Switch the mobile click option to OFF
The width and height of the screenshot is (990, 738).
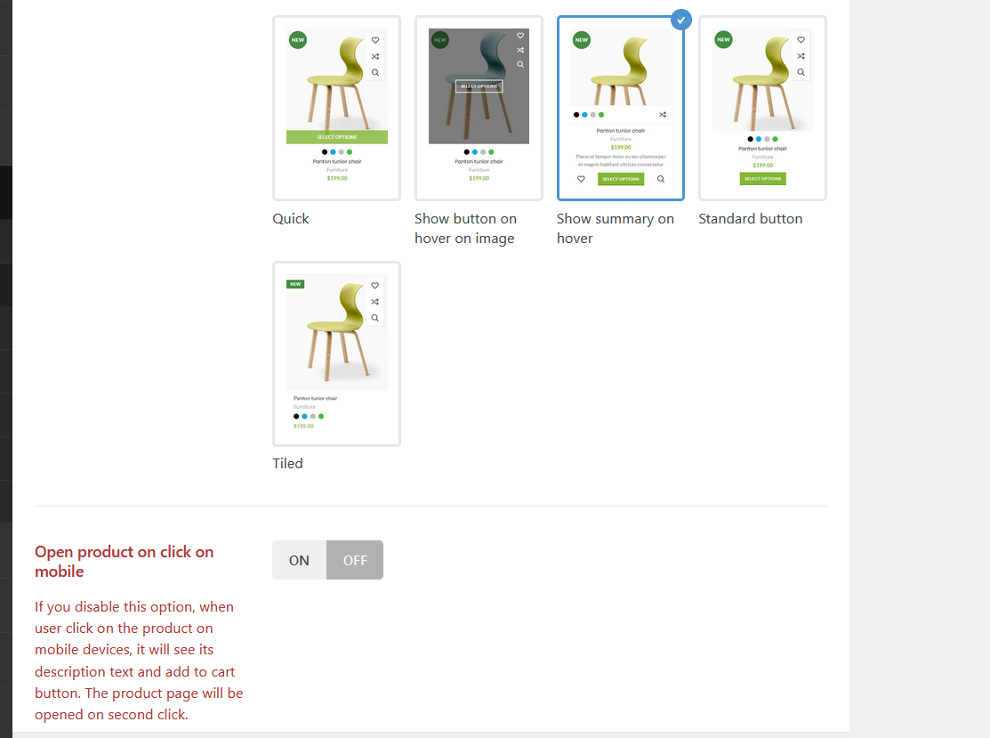[x=355, y=560]
